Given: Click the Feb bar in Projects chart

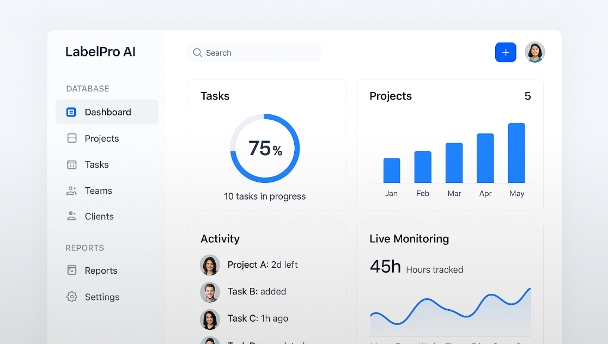Looking at the screenshot, I should click(423, 167).
